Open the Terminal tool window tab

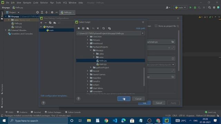click(36, 112)
